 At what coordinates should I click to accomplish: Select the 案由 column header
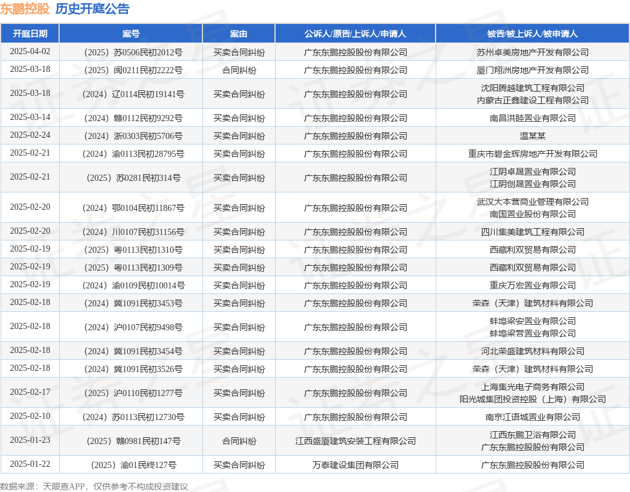pos(239,34)
